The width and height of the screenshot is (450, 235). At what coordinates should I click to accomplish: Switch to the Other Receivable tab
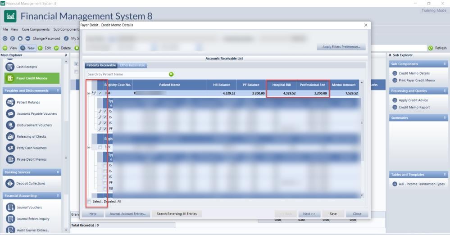[x=132, y=66]
